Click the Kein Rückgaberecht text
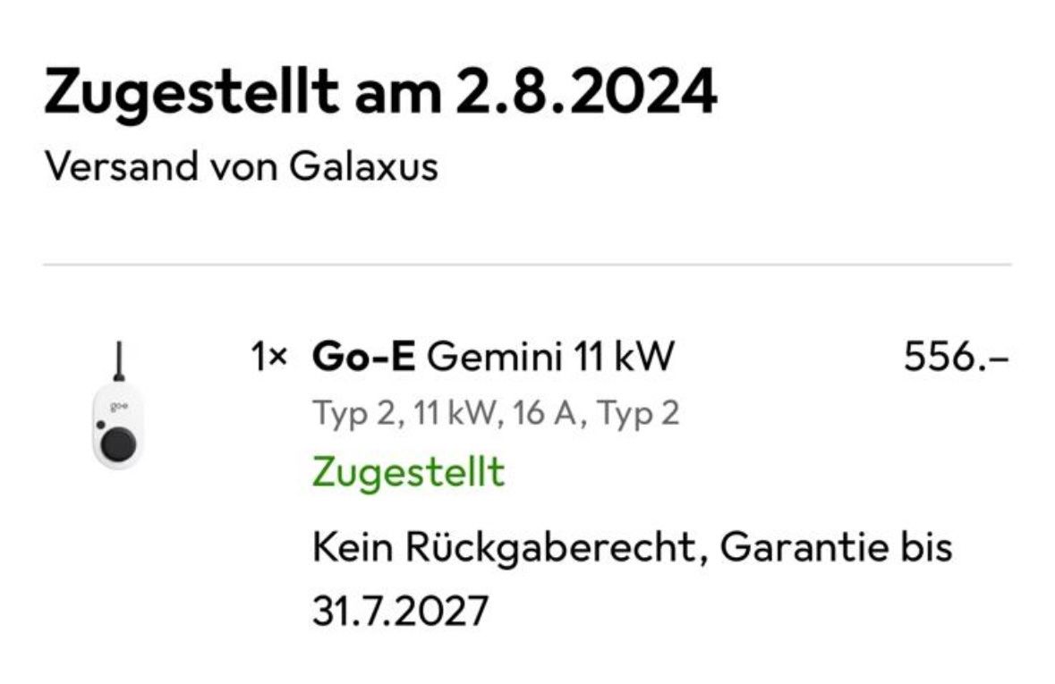The height and width of the screenshot is (684, 1055). 501,547
